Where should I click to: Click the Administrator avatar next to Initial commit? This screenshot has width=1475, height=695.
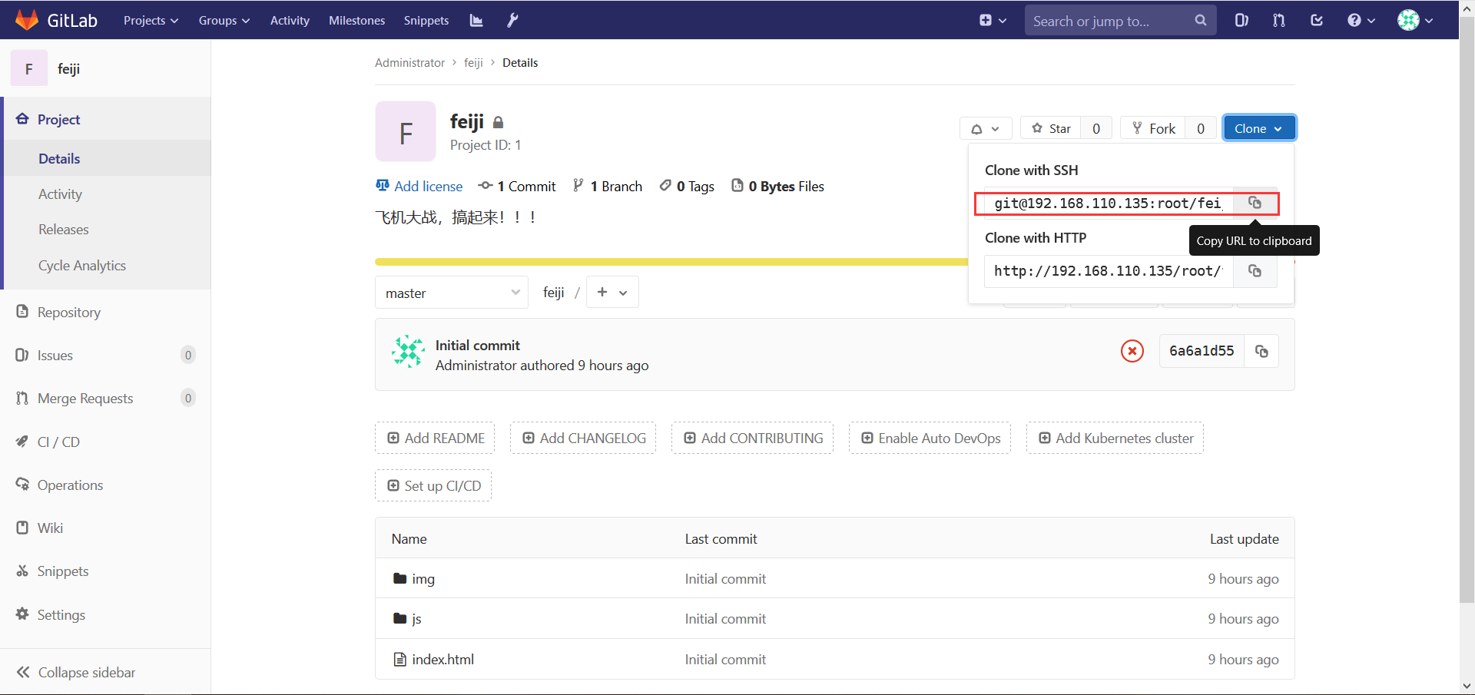(408, 352)
